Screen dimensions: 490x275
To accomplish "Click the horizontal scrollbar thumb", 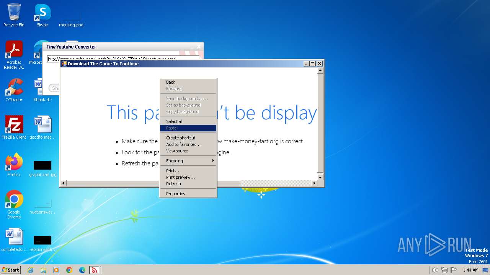I will [x=154, y=183].
